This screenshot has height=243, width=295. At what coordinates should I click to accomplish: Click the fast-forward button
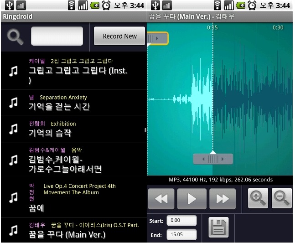[x=223, y=199]
